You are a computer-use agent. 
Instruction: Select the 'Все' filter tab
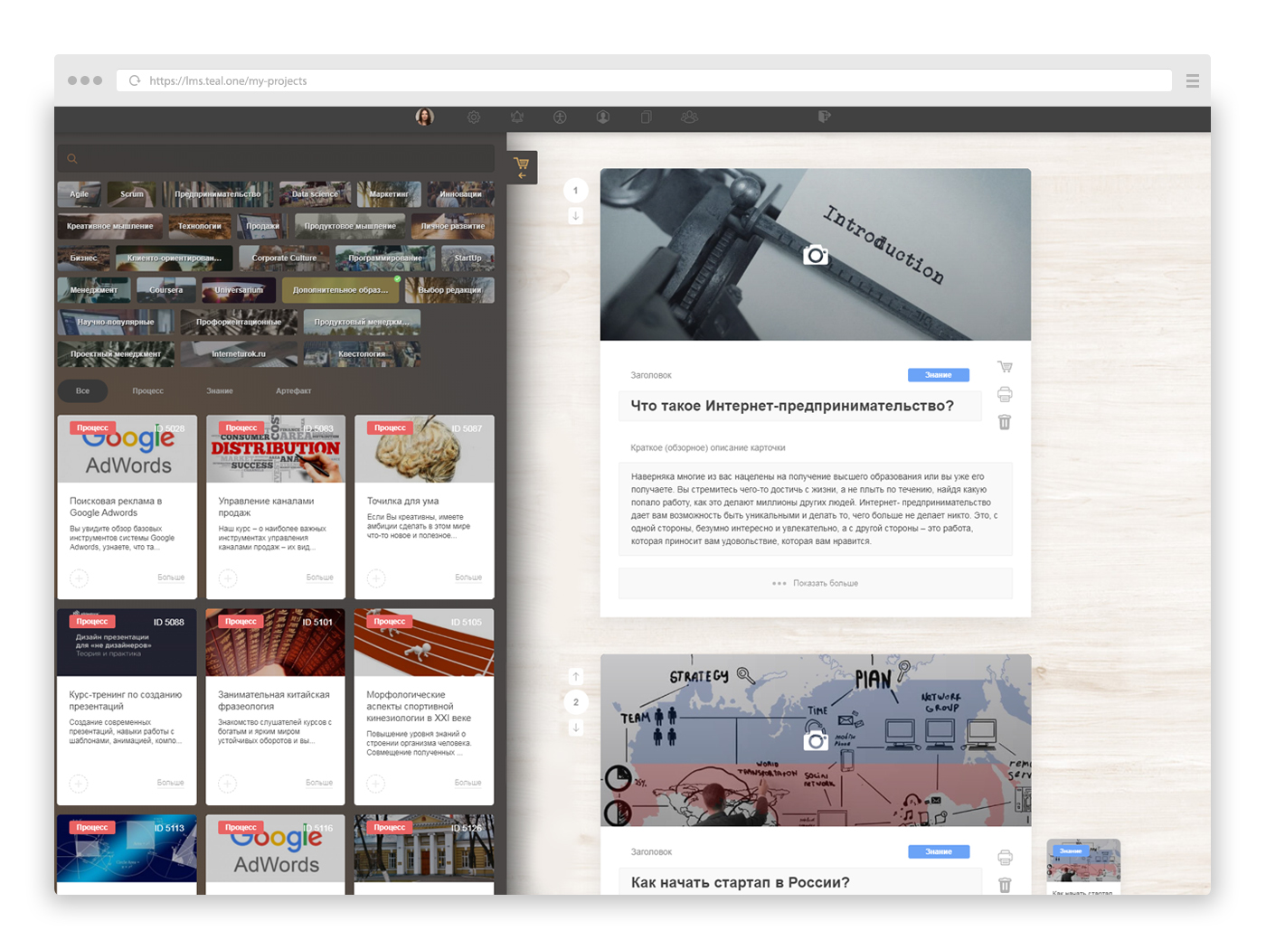click(x=82, y=390)
